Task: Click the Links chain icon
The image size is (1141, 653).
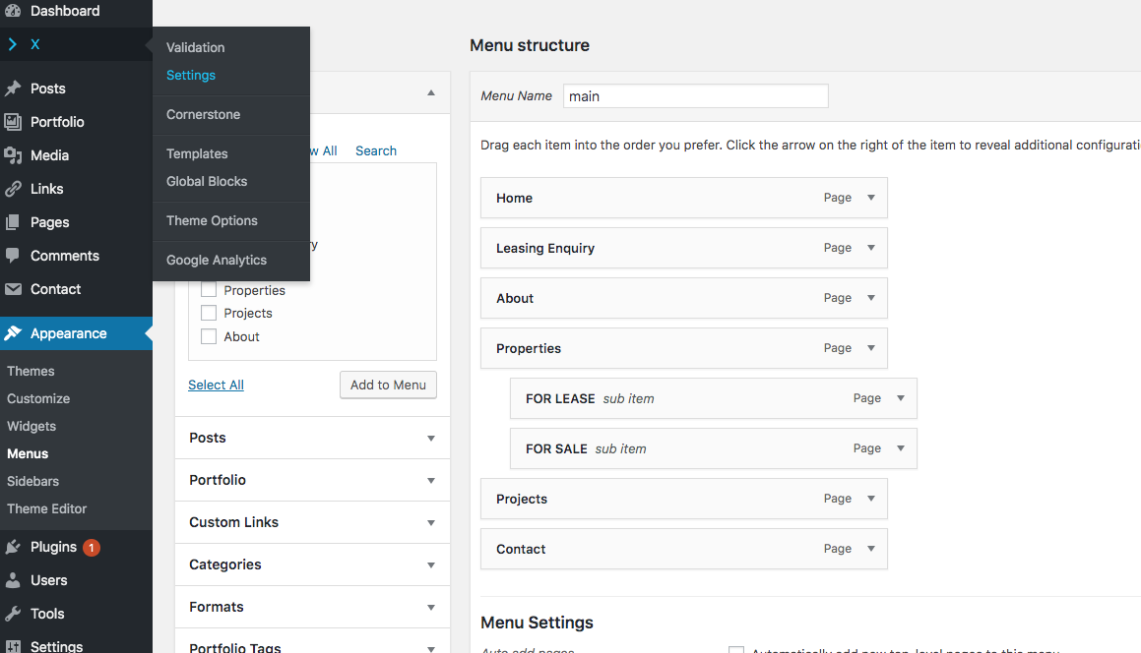Action: pos(13,189)
